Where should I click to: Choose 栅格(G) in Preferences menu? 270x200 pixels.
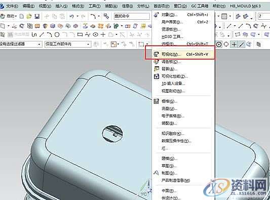click(183, 101)
